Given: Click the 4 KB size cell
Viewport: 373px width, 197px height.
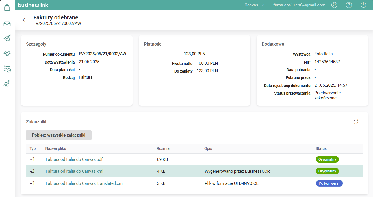Looking at the screenshot, I should tap(161, 171).
